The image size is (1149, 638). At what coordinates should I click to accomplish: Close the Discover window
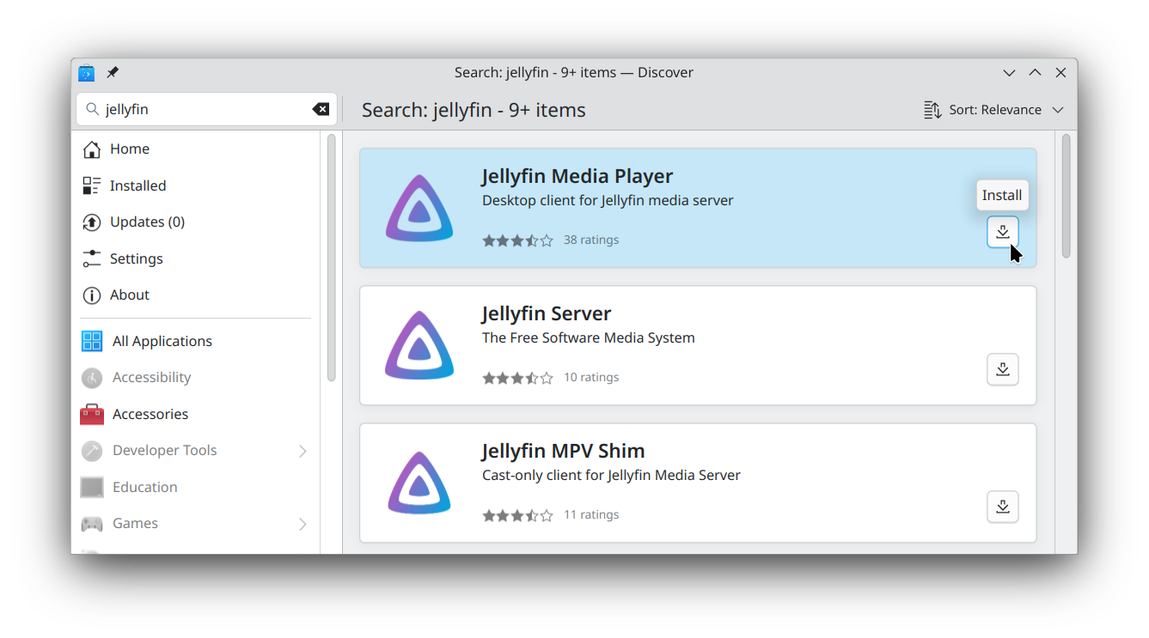click(1060, 73)
